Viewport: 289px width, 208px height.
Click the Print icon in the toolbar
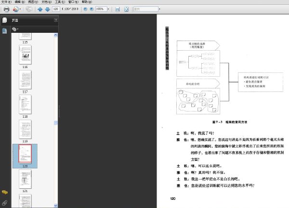click(x=6, y=9)
